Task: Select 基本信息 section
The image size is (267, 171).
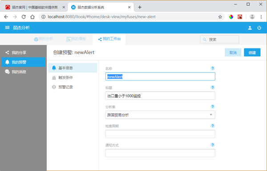Action: pos(73,68)
